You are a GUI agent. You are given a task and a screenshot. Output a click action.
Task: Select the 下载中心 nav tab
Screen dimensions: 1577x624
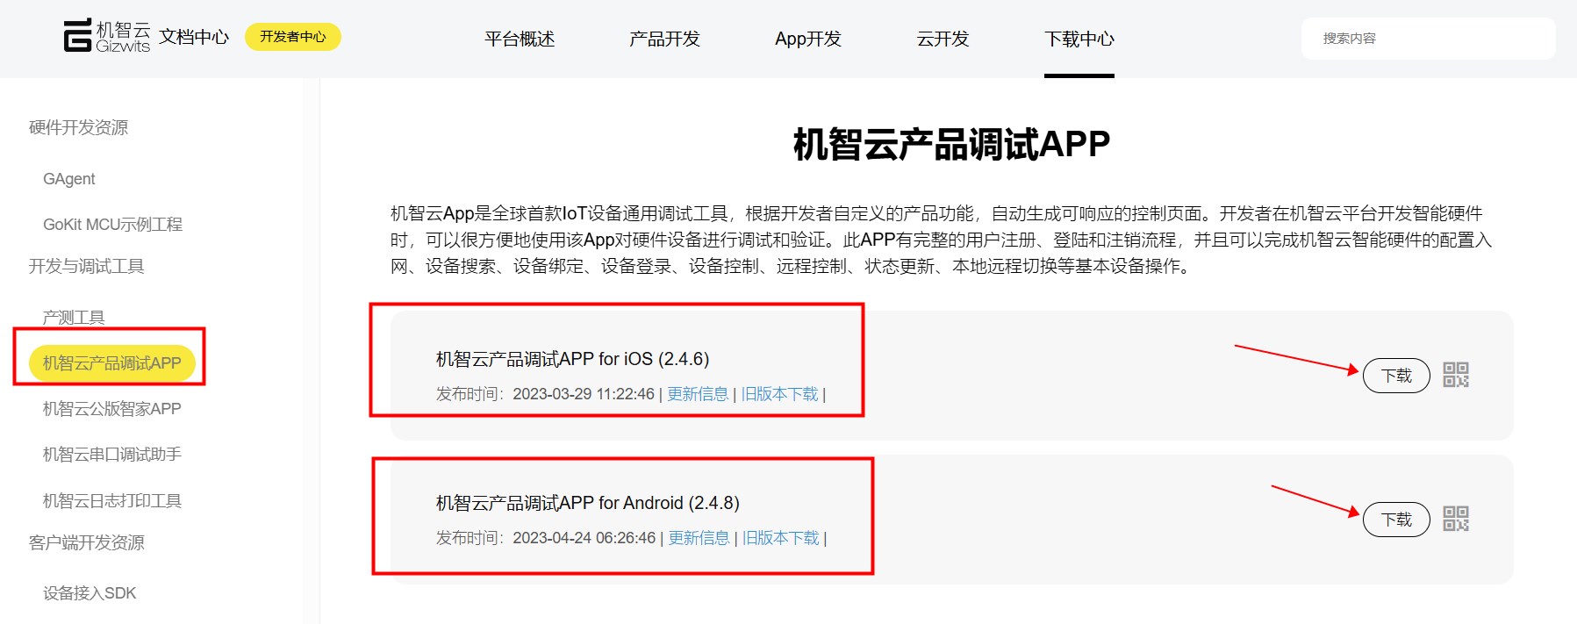click(x=1079, y=39)
